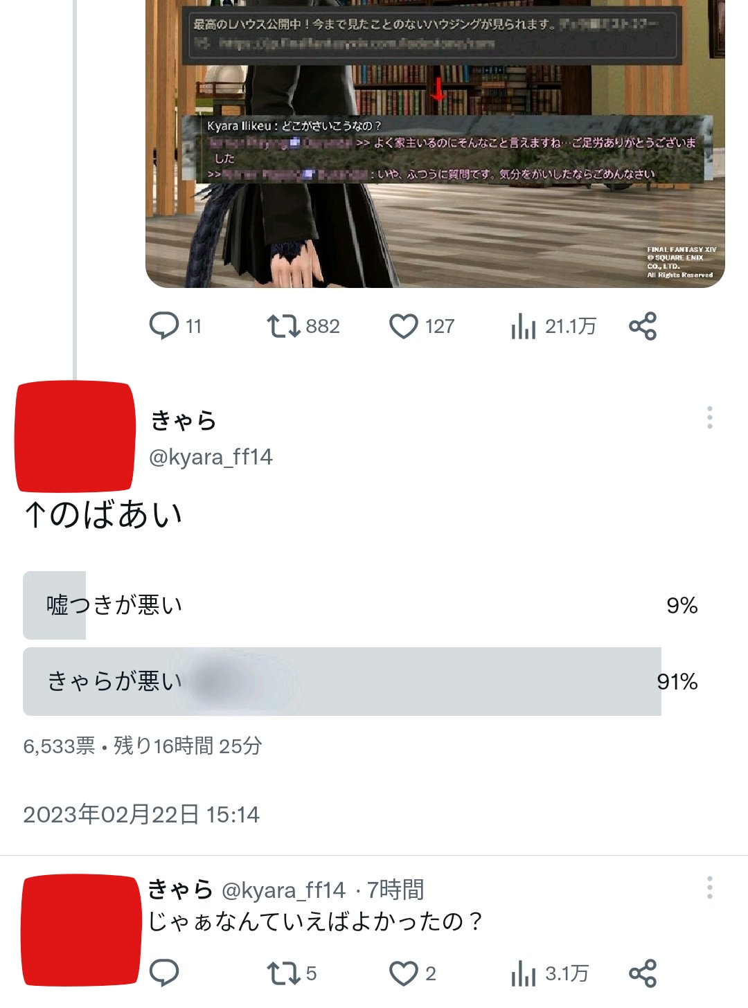Reply to the じゃぁなんていえばよかったの tweet
The width and height of the screenshot is (748, 1008).
(x=164, y=973)
